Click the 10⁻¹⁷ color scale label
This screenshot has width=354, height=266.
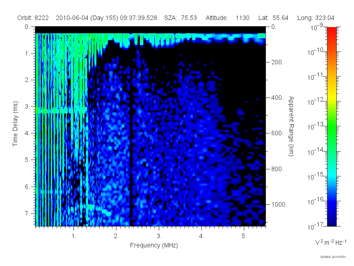click(316, 226)
